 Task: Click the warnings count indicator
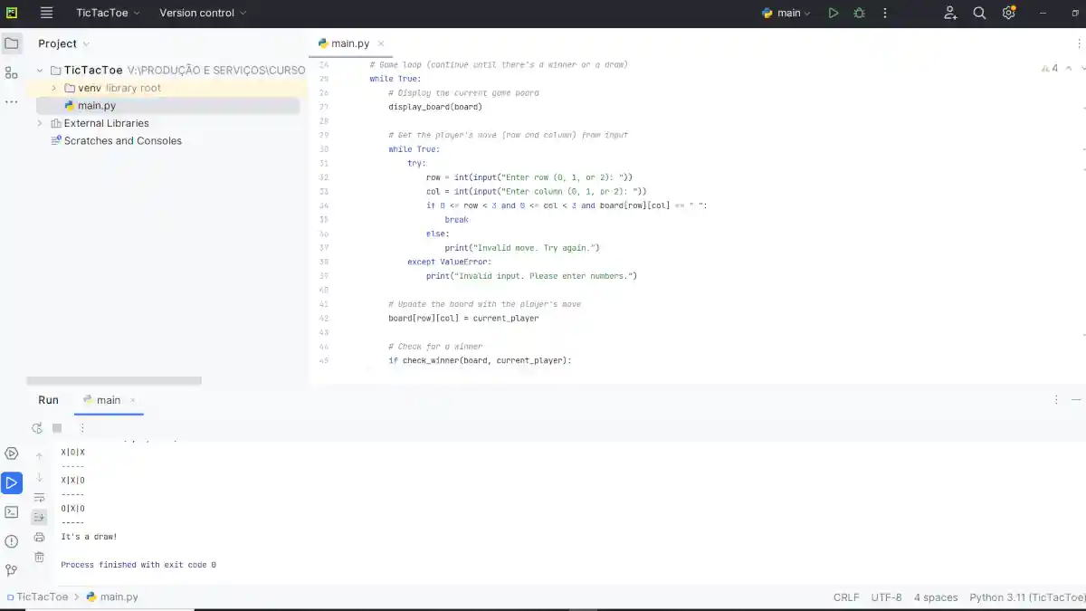point(1050,68)
